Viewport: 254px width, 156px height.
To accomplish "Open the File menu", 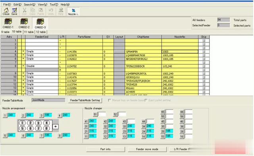I will 7,4.
